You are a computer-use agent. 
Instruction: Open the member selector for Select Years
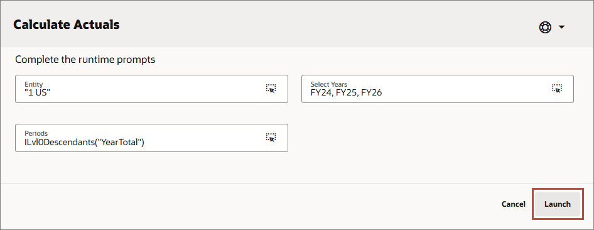(x=557, y=88)
